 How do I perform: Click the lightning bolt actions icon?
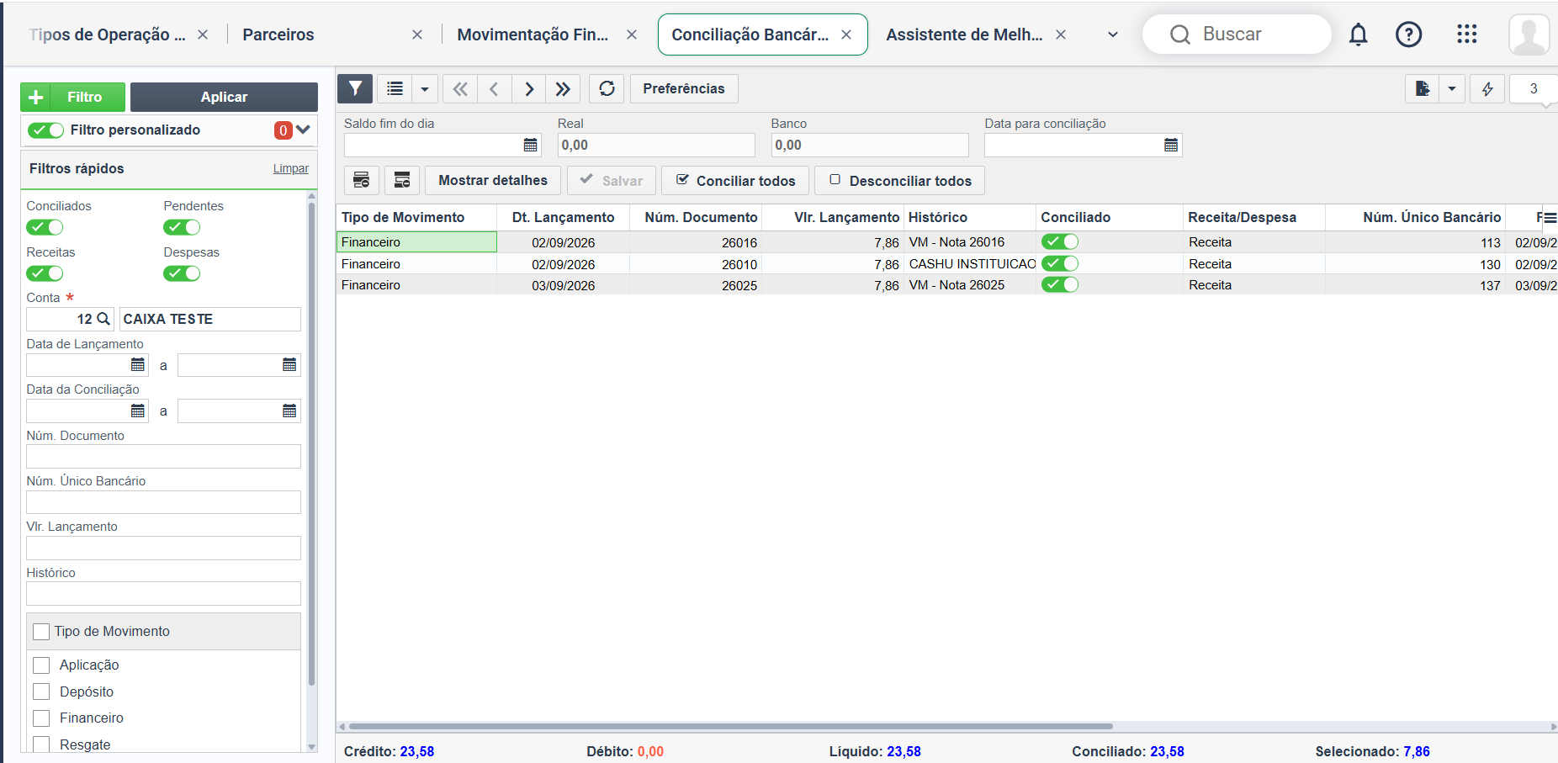pyautogui.click(x=1487, y=88)
